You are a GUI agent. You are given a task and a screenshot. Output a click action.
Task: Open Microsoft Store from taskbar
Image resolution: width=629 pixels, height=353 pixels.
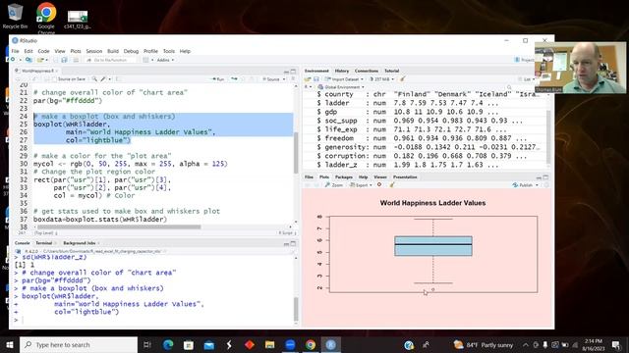188,344
